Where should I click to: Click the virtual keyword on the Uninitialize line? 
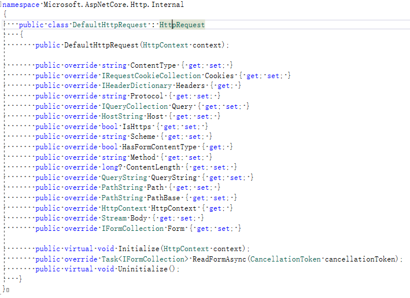pos(79,268)
